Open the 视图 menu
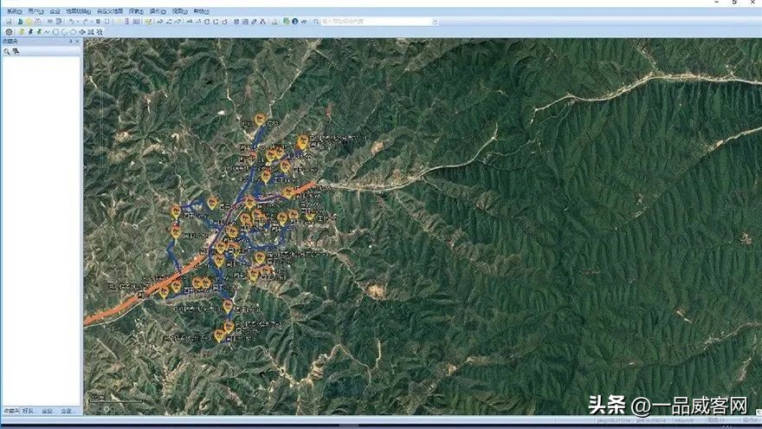Screen dimensions: 762x429 pyautogui.click(x=180, y=11)
